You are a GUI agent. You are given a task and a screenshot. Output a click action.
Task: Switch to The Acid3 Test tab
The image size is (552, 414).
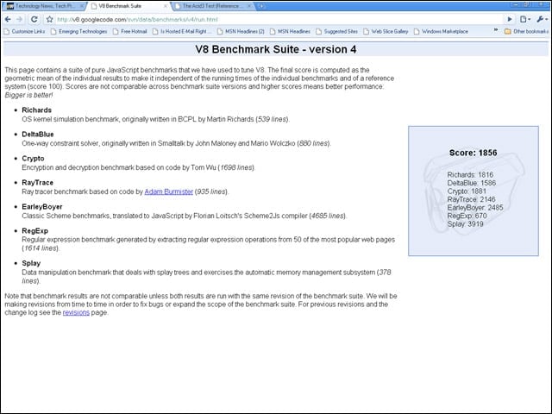(213, 6)
